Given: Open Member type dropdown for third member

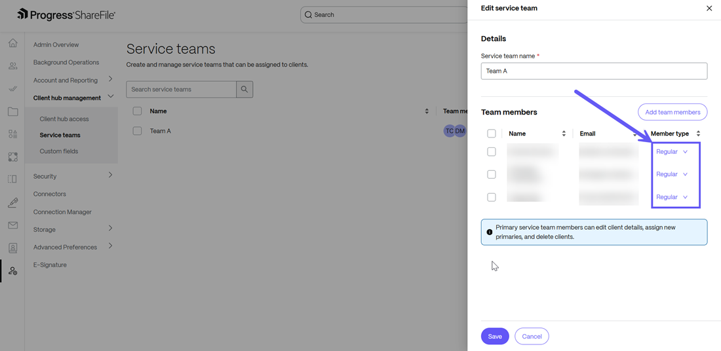Looking at the screenshot, I should [672, 197].
